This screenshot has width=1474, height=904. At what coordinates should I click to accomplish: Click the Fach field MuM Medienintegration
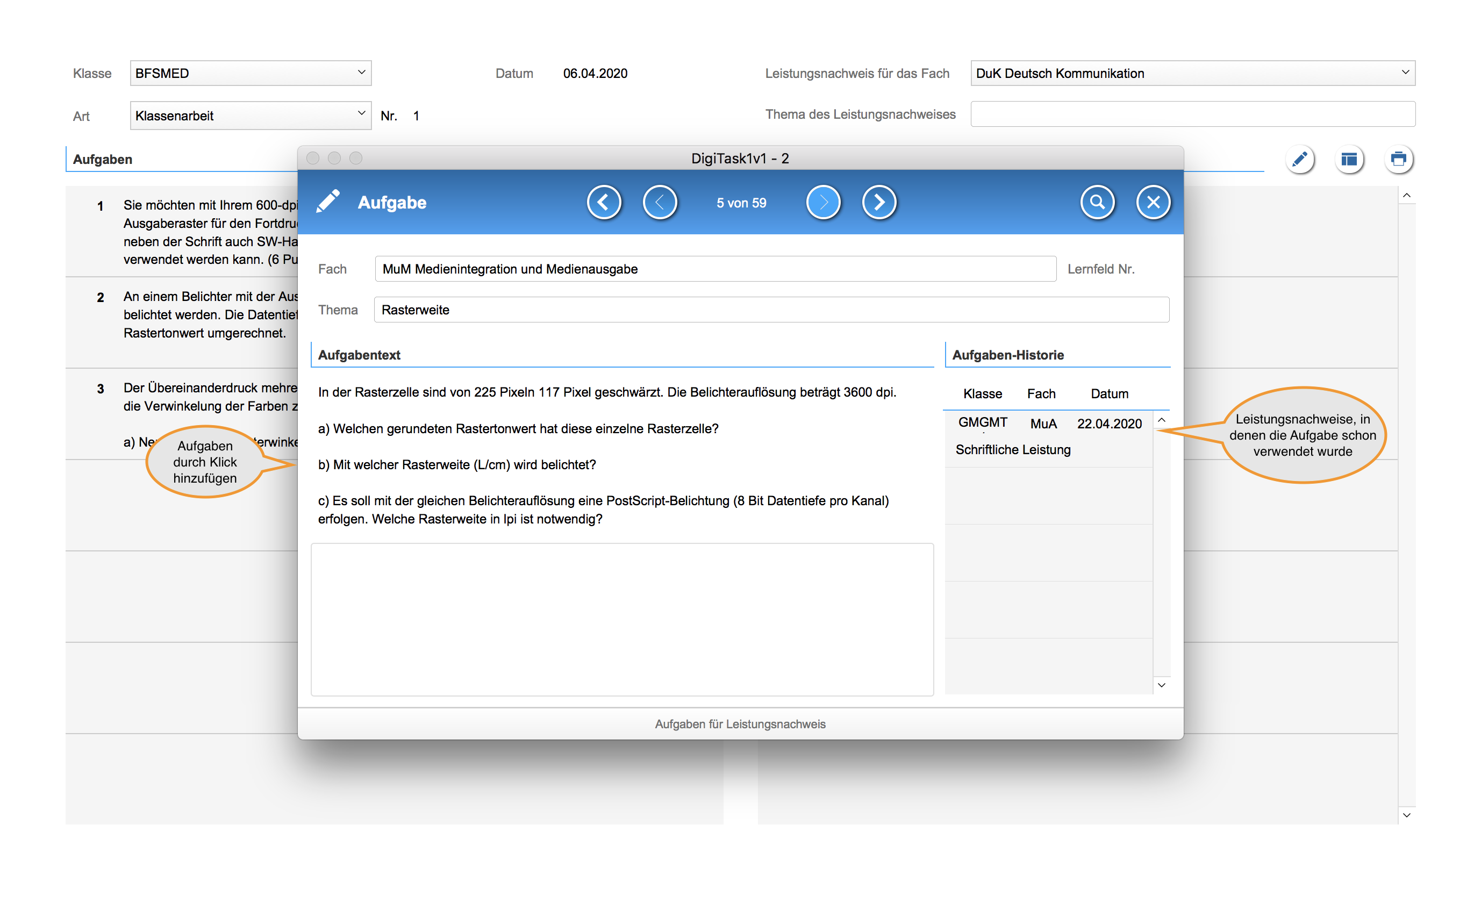tap(715, 269)
